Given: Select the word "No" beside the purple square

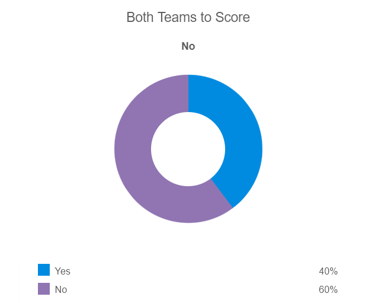Looking at the screenshot, I should click(61, 290).
